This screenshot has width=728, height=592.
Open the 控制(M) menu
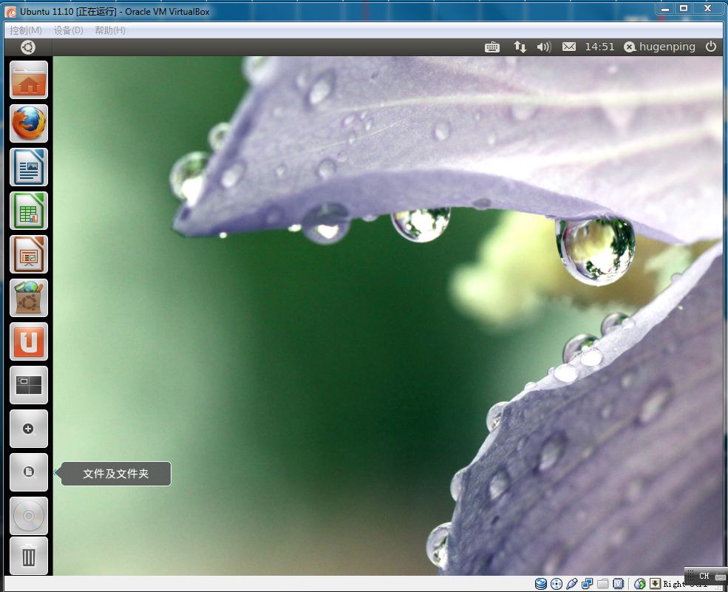click(x=26, y=30)
